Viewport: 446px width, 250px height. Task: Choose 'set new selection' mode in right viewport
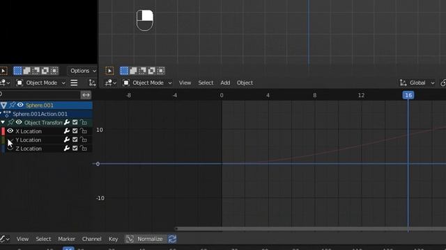point(124,71)
